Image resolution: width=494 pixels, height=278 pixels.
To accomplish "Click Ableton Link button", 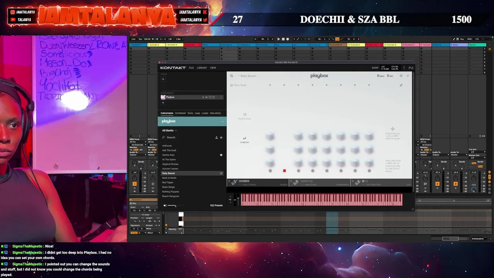I will (x=134, y=39).
